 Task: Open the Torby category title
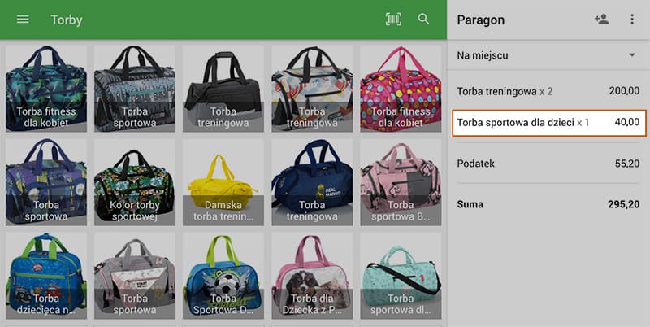pyautogui.click(x=67, y=20)
